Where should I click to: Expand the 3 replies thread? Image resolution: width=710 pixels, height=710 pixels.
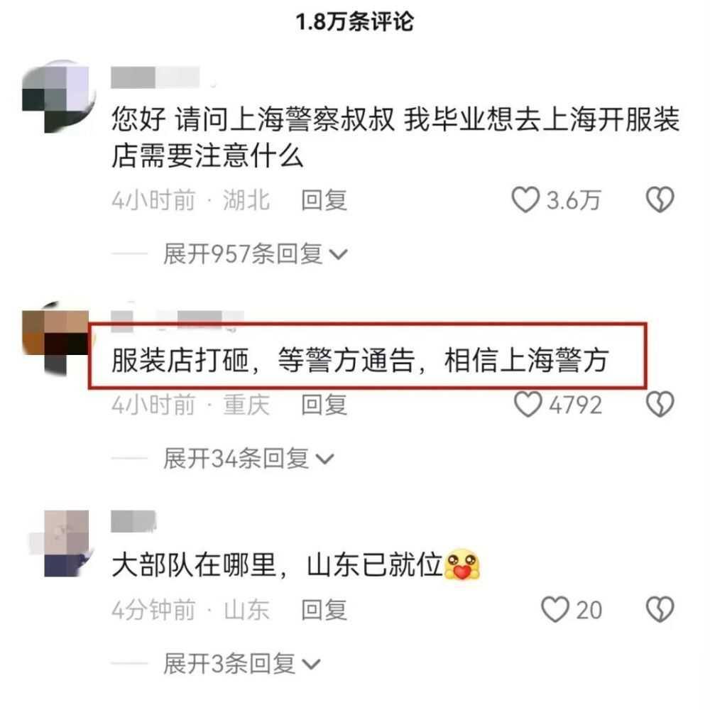click(242, 664)
